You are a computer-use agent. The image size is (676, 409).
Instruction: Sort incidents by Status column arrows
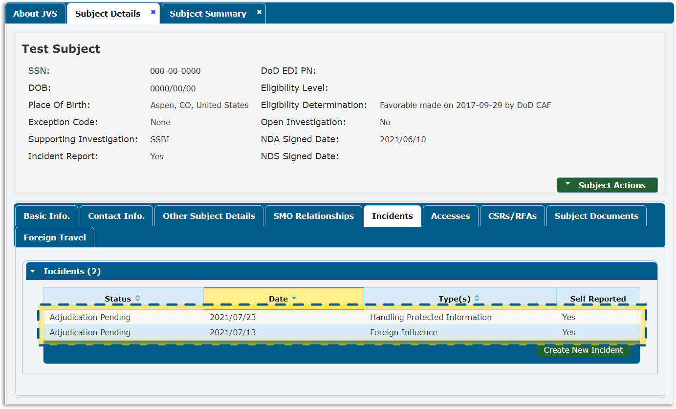137,298
